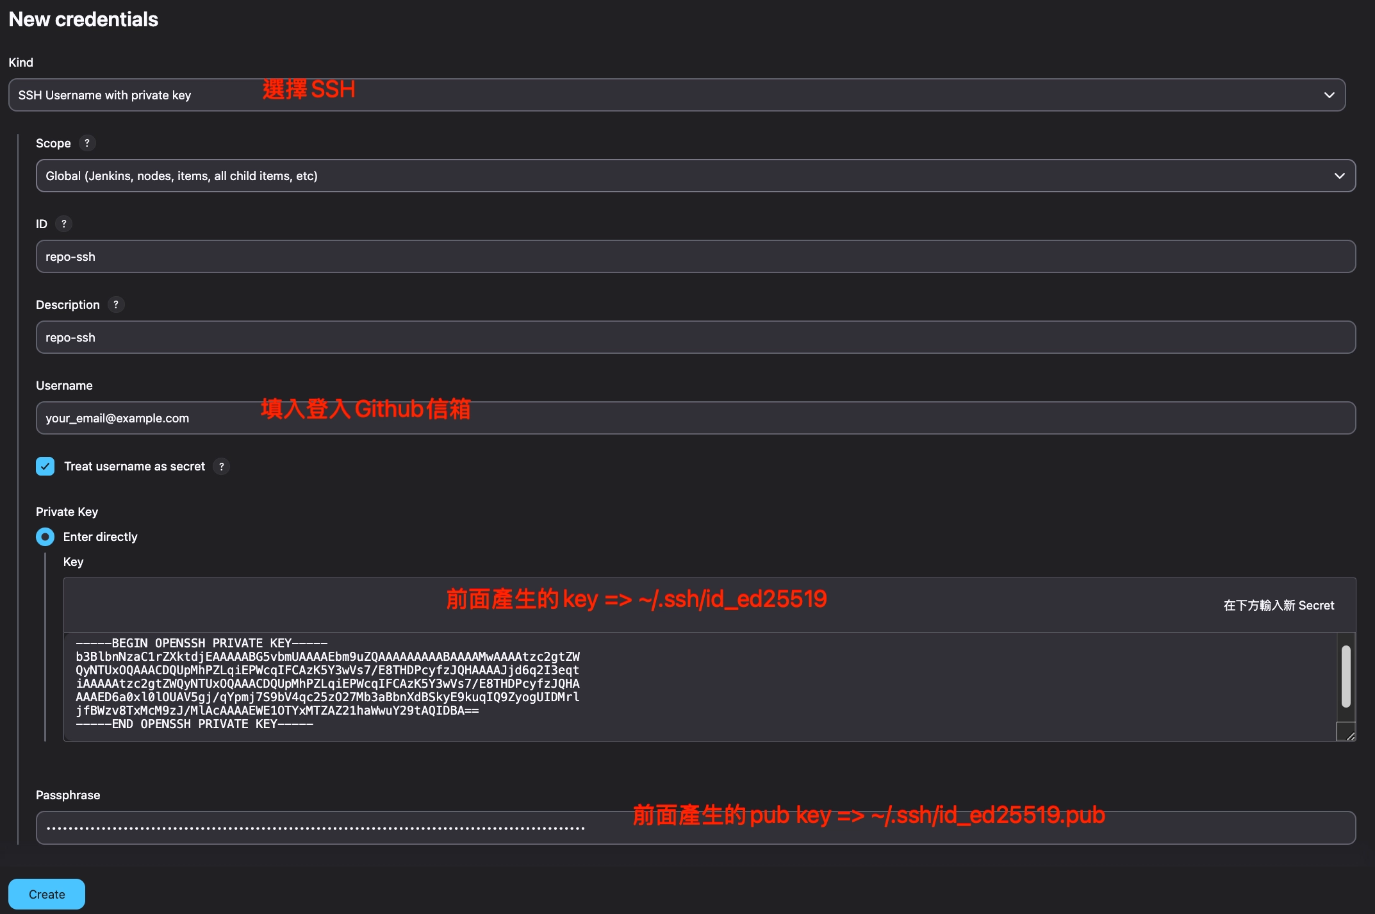The width and height of the screenshot is (1375, 914).
Task: Uncheck Treat username as secret checkbox
Action: pos(45,467)
